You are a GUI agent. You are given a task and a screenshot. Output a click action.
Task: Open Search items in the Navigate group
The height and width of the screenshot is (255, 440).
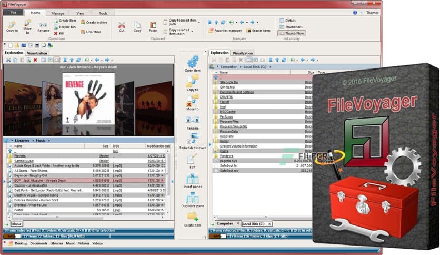coord(258,31)
